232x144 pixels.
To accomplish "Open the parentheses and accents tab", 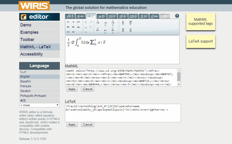I will (133, 16).
